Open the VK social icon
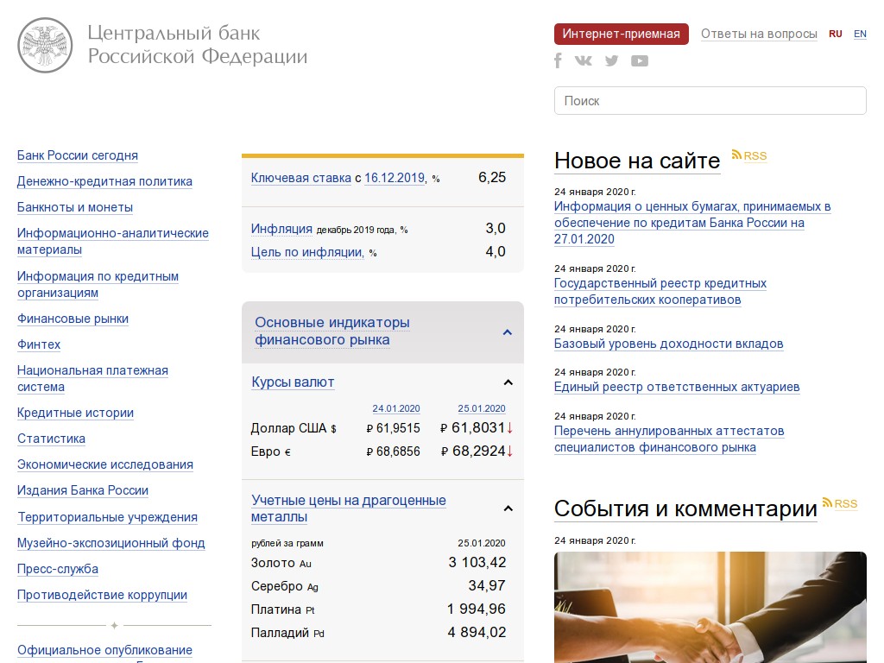The width and height of the screenshot is (884, 663). pyautogui.click(x=584, y=60)
